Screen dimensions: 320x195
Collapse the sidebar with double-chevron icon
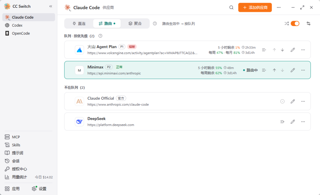coord(51,6)
